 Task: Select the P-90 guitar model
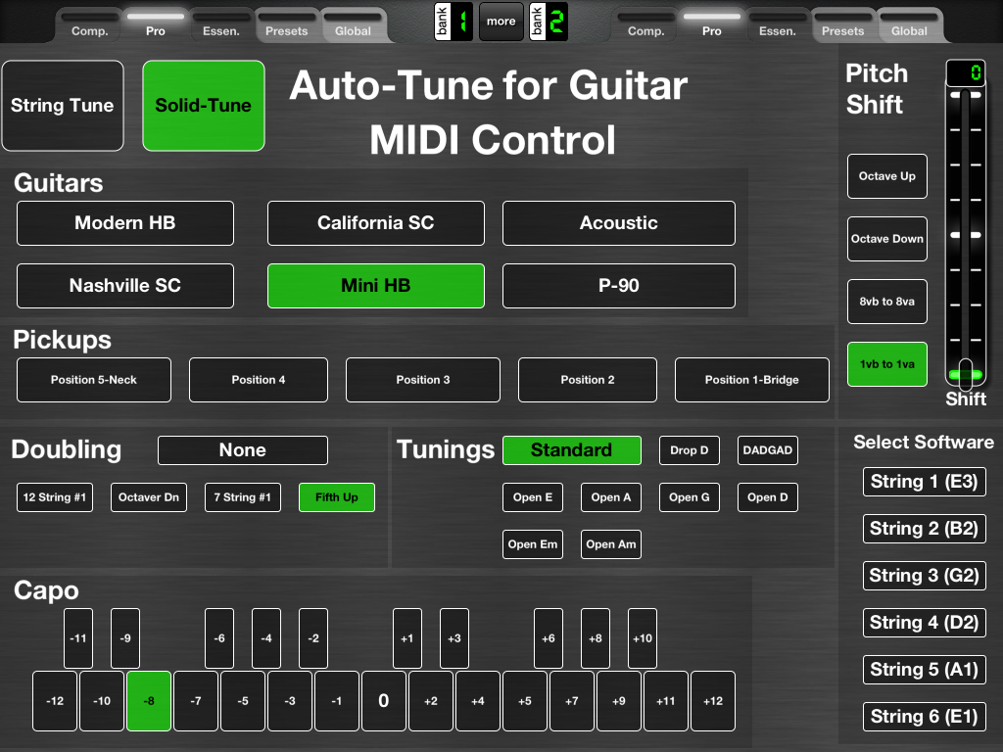click(x=619, y=286)
